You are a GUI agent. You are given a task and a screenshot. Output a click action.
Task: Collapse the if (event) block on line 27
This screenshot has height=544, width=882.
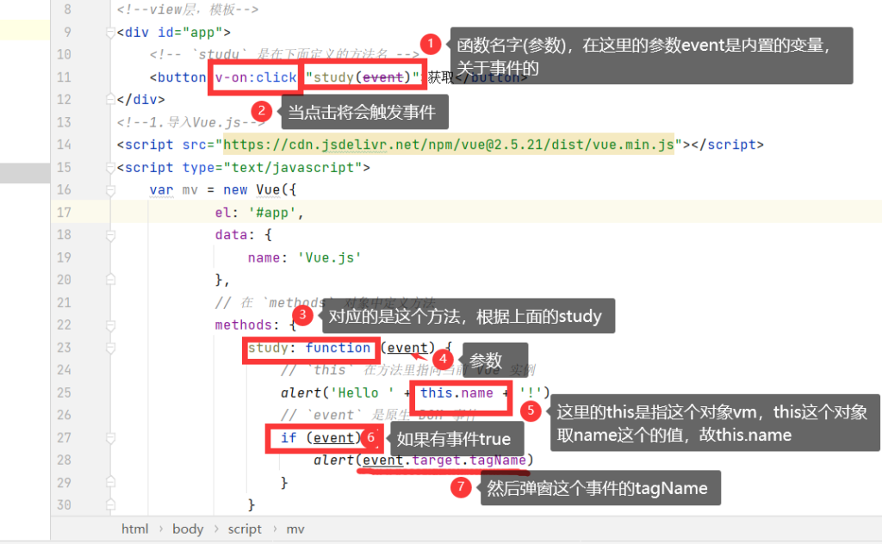tap(109, 437)
